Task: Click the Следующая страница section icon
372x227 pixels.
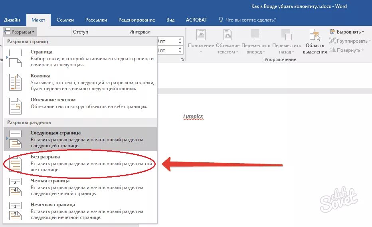Action: point(15,139)
